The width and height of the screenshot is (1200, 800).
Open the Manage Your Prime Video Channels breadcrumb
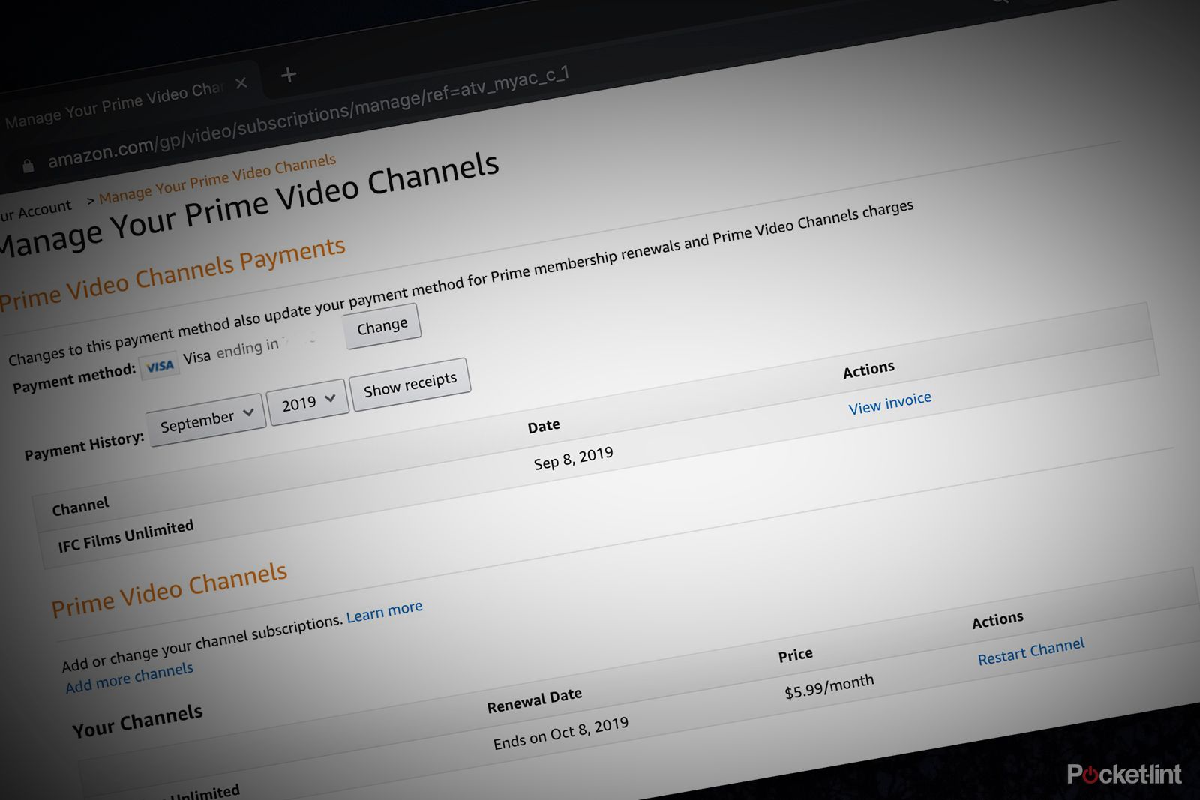point(217,180)
